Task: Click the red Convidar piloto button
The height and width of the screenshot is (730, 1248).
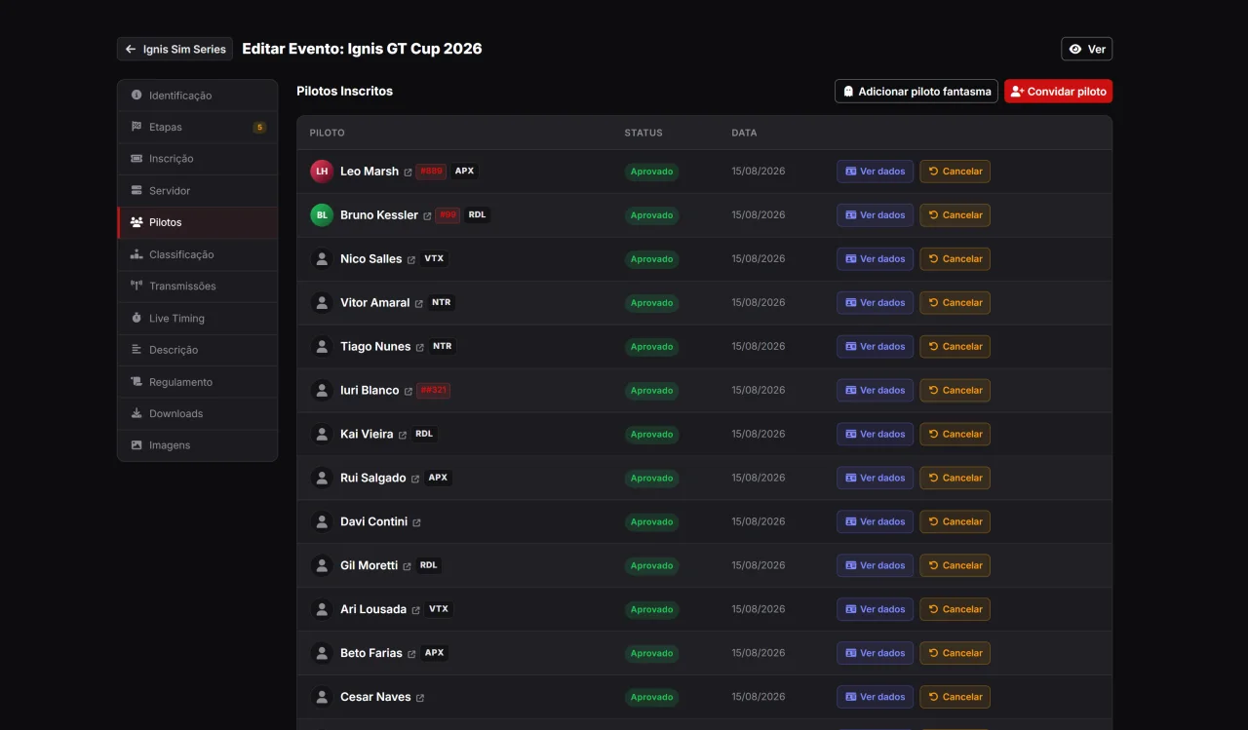Action: [x=1058, y=92]
